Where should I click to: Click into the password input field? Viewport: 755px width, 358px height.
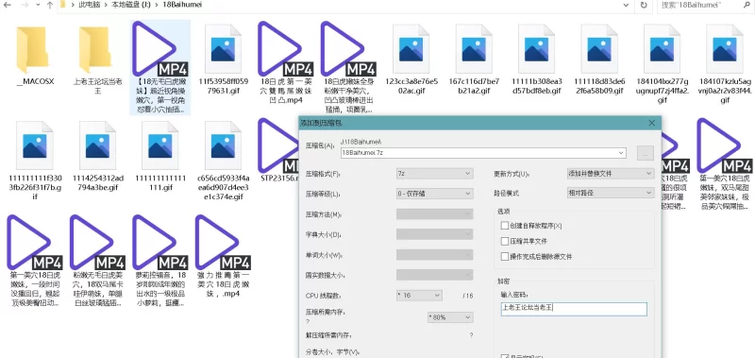click(574, 309)
